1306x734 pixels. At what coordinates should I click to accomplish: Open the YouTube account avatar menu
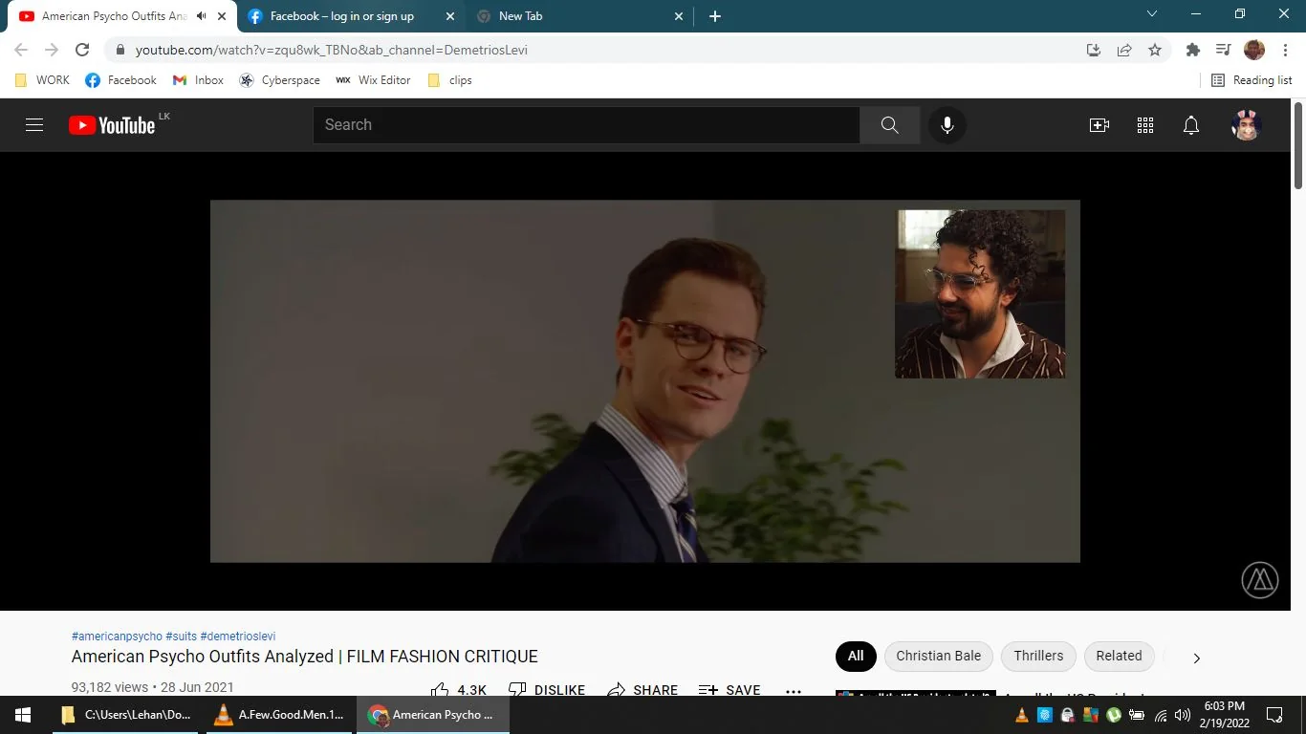coord(1246,125)
